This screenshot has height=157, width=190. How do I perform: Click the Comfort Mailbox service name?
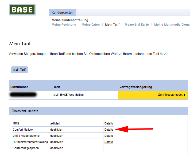point(23,130)
